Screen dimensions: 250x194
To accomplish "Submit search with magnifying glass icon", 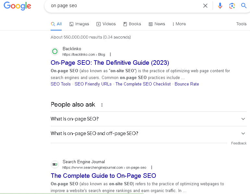I will tap(244, 6).
